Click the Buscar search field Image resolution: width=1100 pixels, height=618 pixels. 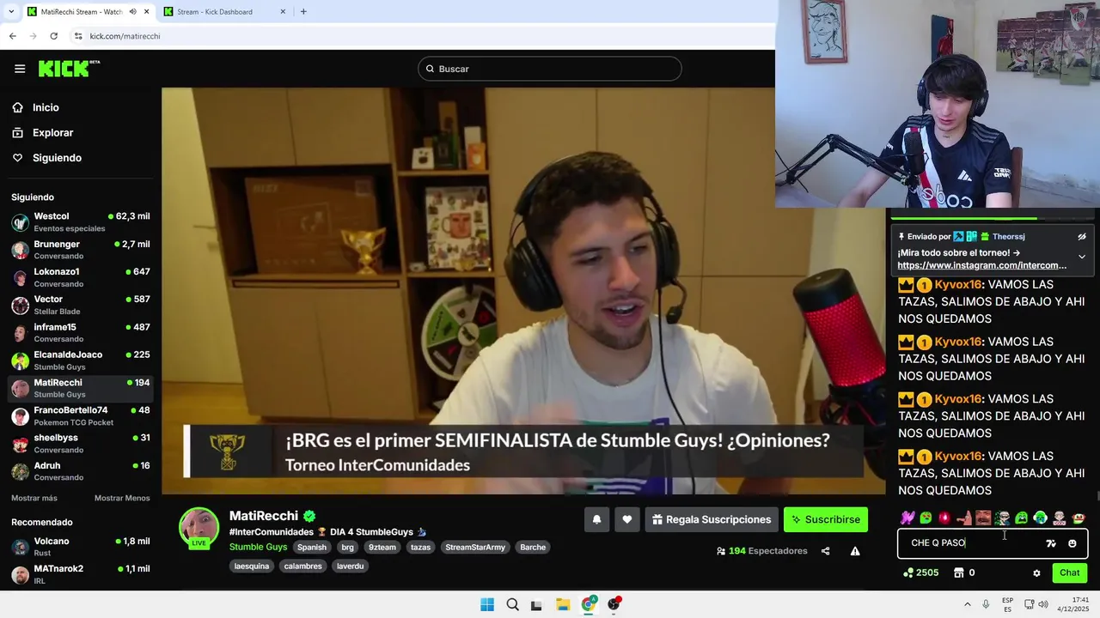point(550,69)
